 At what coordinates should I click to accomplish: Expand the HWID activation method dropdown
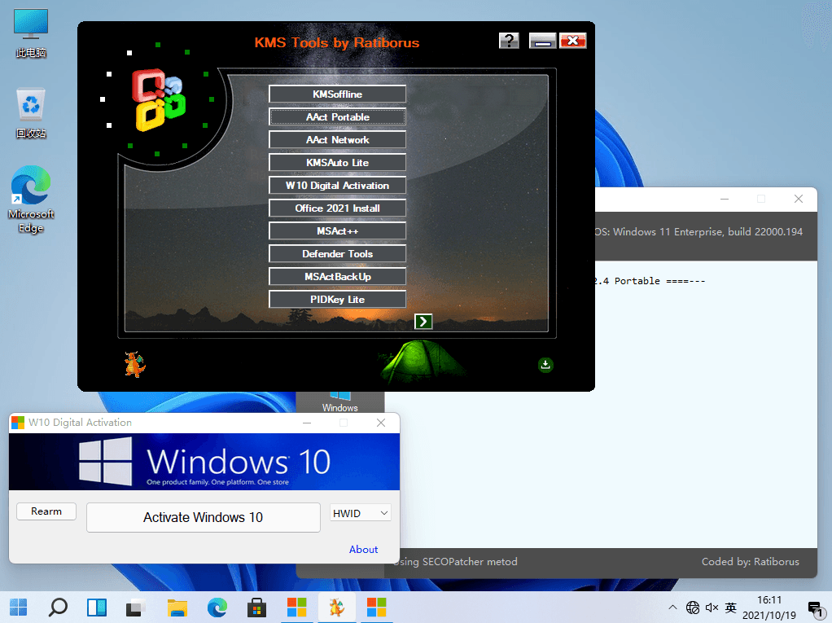(x=361, y=513)
